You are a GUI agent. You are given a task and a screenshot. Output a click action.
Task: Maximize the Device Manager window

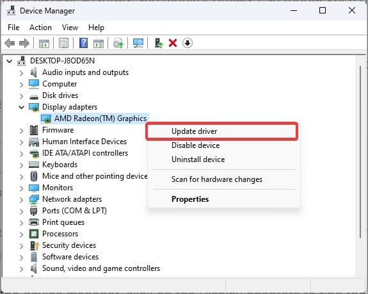click(x=323, y=10)
